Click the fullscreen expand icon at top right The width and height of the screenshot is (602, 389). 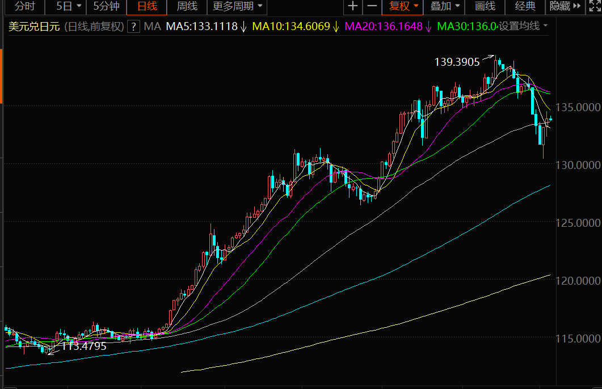click(x=594, y=7)
